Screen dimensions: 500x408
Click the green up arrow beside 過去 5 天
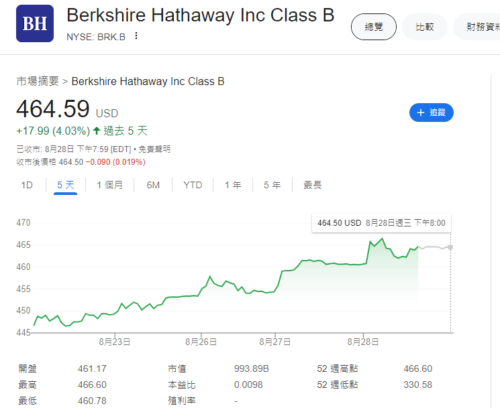coord(97,131)
